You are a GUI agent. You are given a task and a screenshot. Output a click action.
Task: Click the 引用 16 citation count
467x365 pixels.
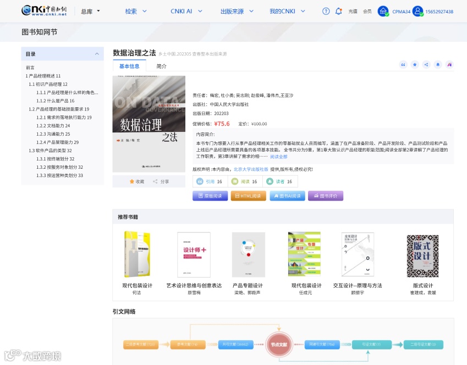click(210, 181)
